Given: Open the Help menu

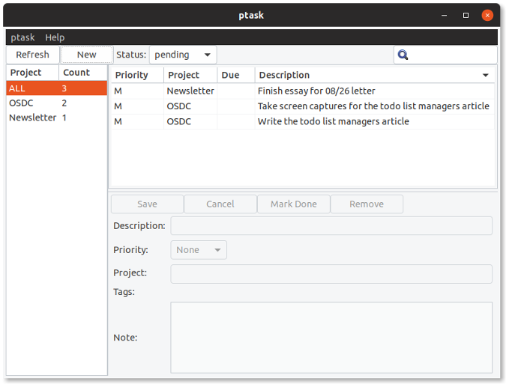Looking at the screenshot, I should tap(55, 37).
